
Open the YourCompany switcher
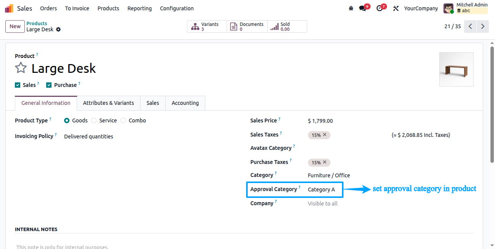(421, 8)
